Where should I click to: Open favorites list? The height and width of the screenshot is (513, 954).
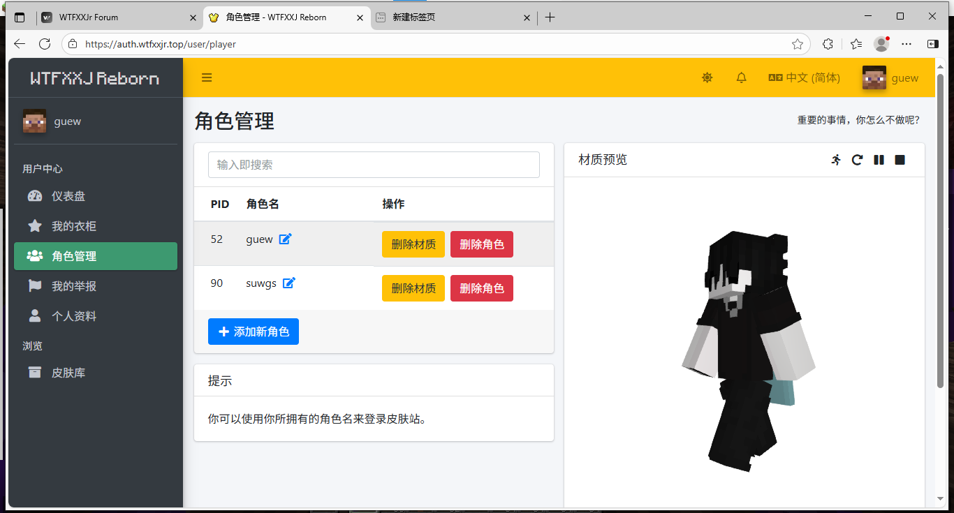(856, 44)
